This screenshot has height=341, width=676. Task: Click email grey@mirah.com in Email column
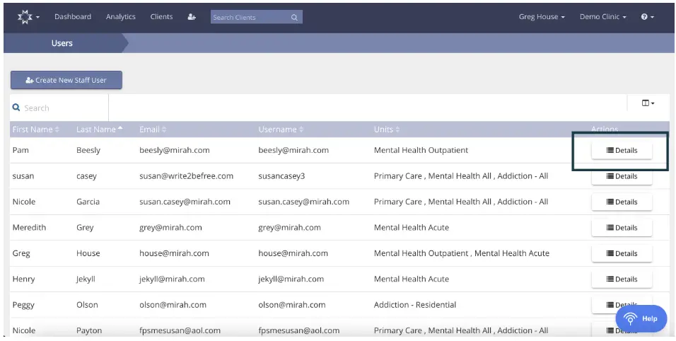(x=170, y=228)
